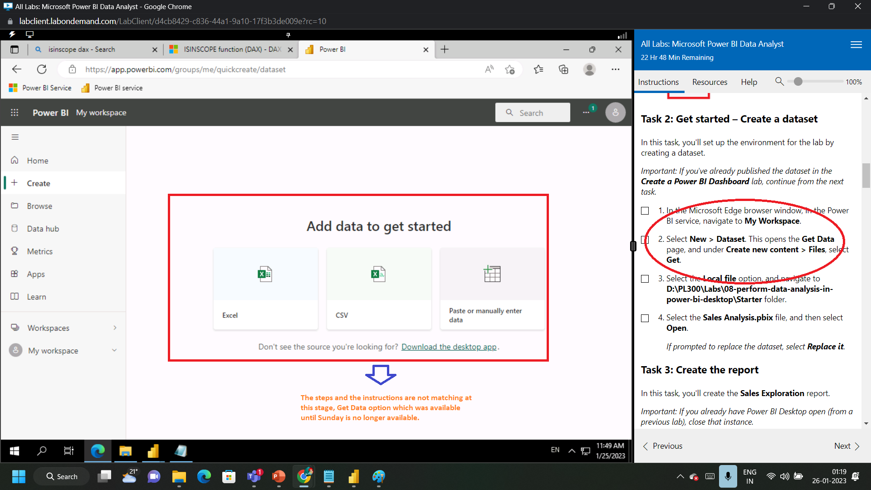
Task: Go to the Next instruction page
Action: (x=842, y=446)
